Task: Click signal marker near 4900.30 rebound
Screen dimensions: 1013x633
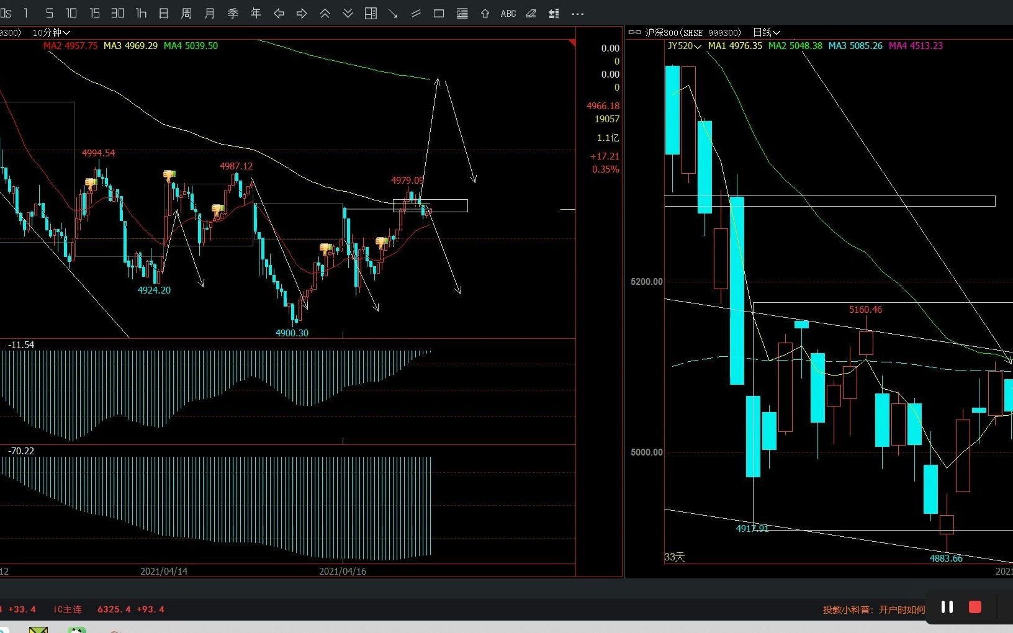Action: 326,249
